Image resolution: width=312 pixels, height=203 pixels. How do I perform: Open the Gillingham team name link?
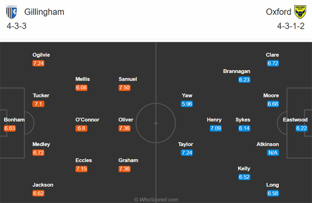[x=44, y=12]
